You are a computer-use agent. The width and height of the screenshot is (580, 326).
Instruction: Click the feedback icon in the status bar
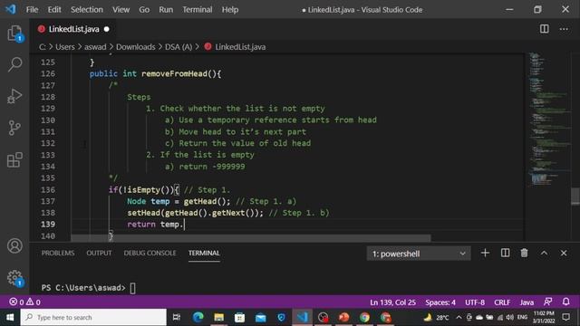point(547,302)
